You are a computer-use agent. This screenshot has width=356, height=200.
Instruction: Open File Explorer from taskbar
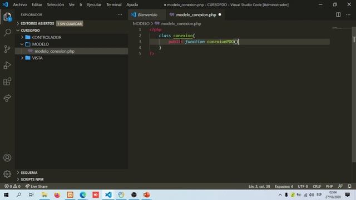coord(44,195)
